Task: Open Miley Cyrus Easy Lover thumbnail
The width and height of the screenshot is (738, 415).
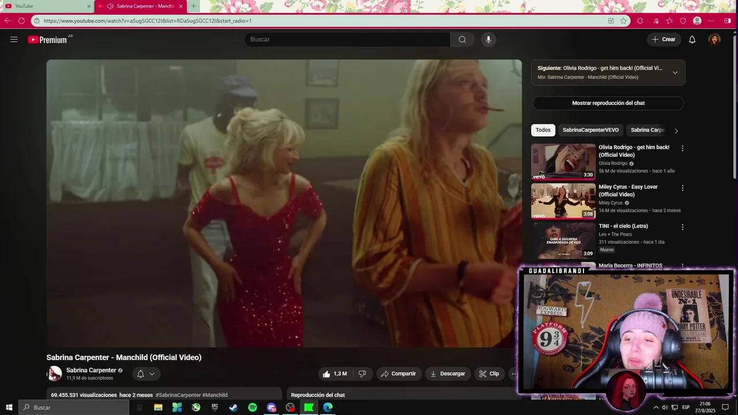Action: 563,201
